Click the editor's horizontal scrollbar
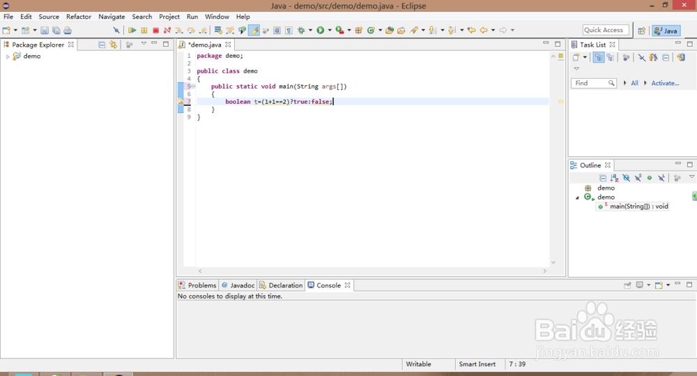The image size is (697, 376). coord(372,271)
